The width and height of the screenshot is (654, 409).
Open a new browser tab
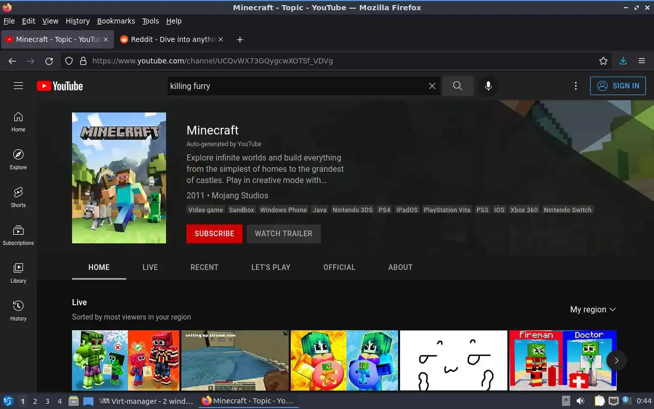[x=240, y=39]
